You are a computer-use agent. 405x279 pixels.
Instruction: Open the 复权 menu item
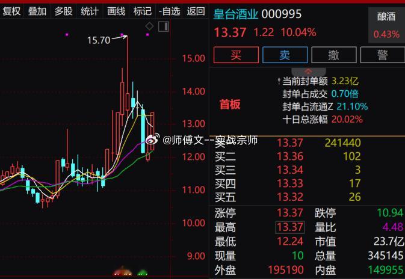(x=11, y=11)
